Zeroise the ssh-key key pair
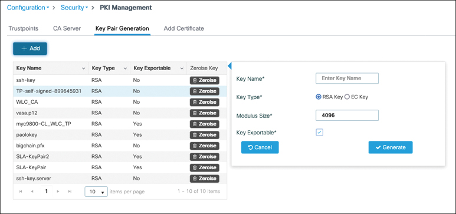 pos(205,80)
